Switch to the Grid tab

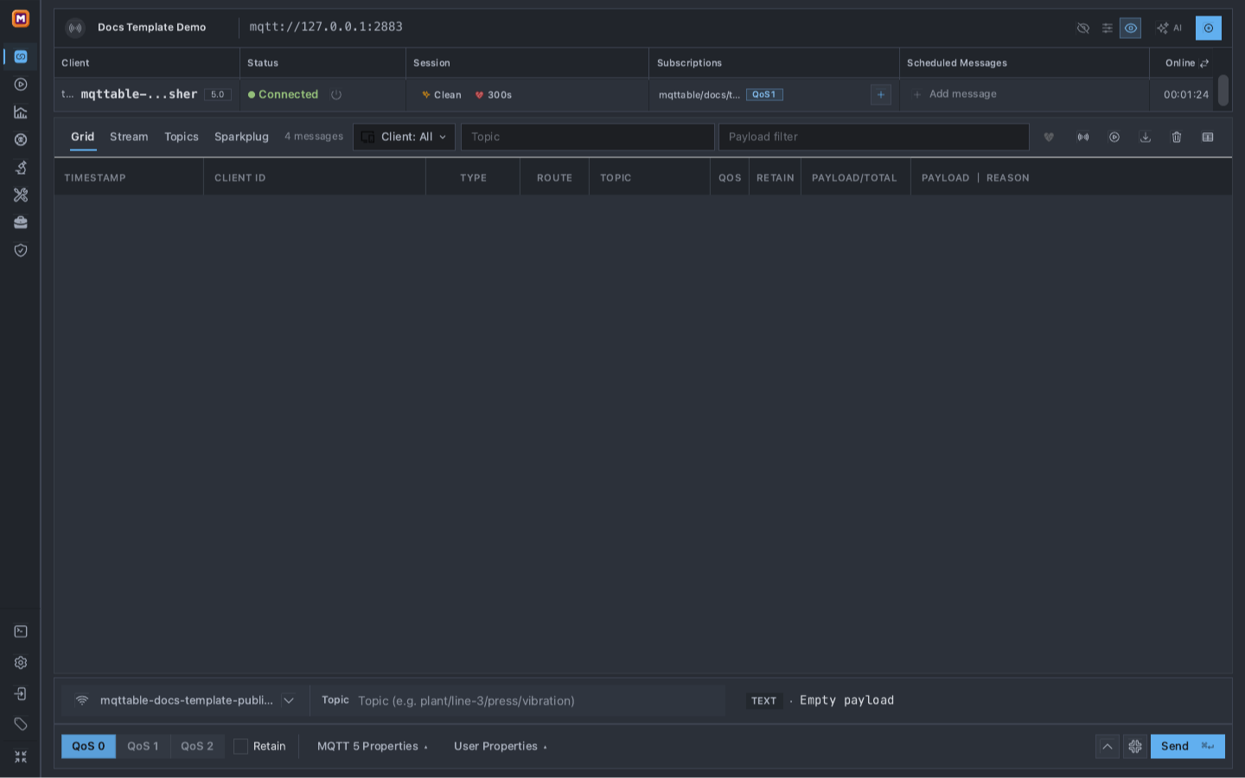(83, 137)
